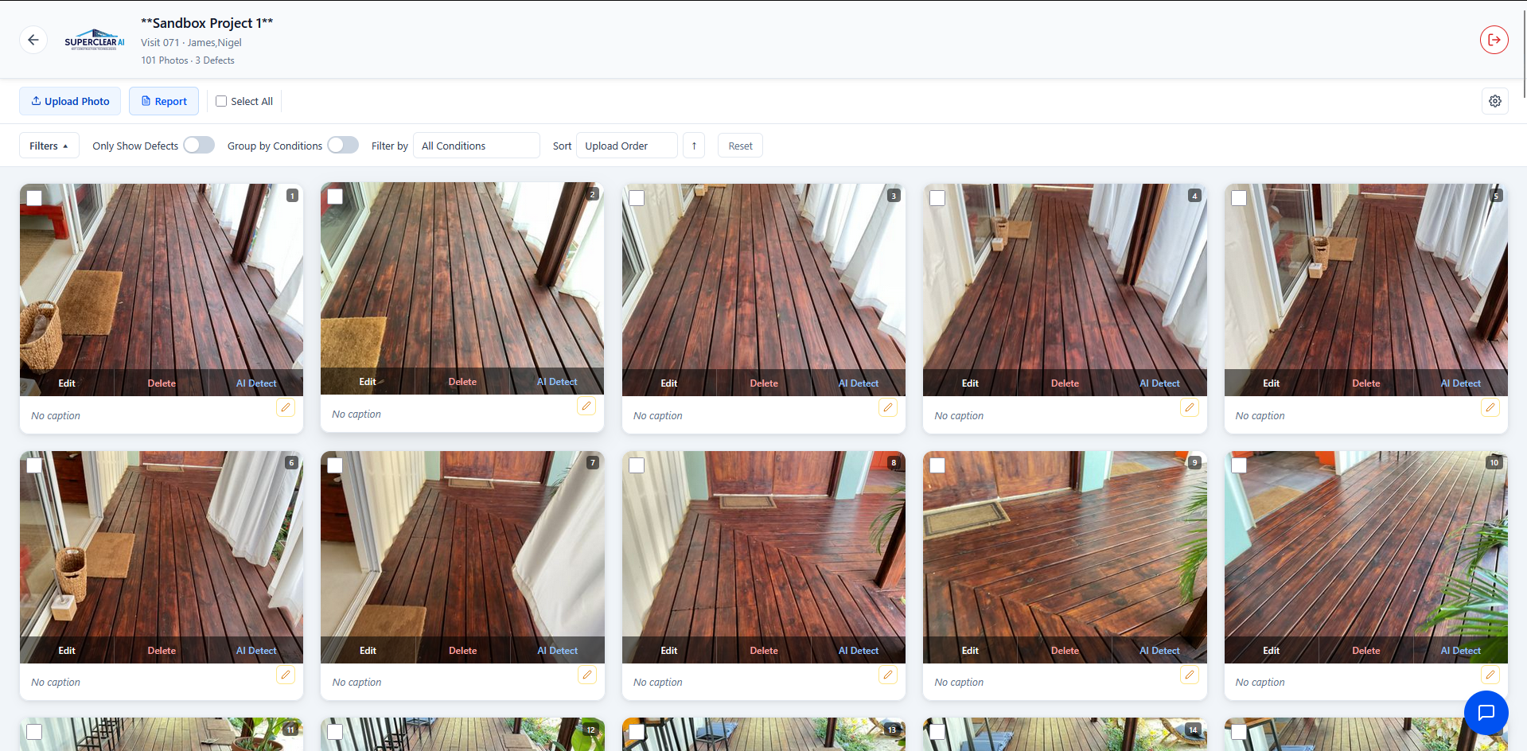1527x751 pixels.
Task: Collapse the Filters expander
Action: pos(49,146)
